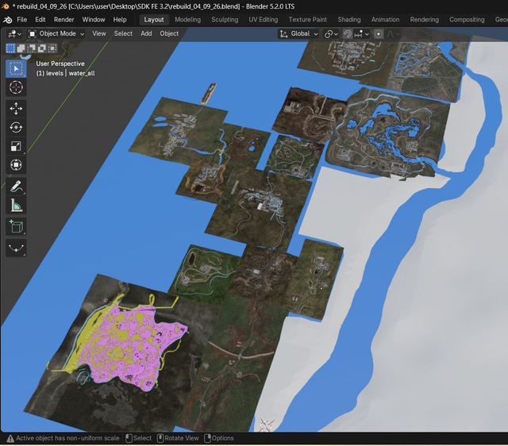Open the Render menu
The image size is (508, 446).
click(x=63, y=20)
